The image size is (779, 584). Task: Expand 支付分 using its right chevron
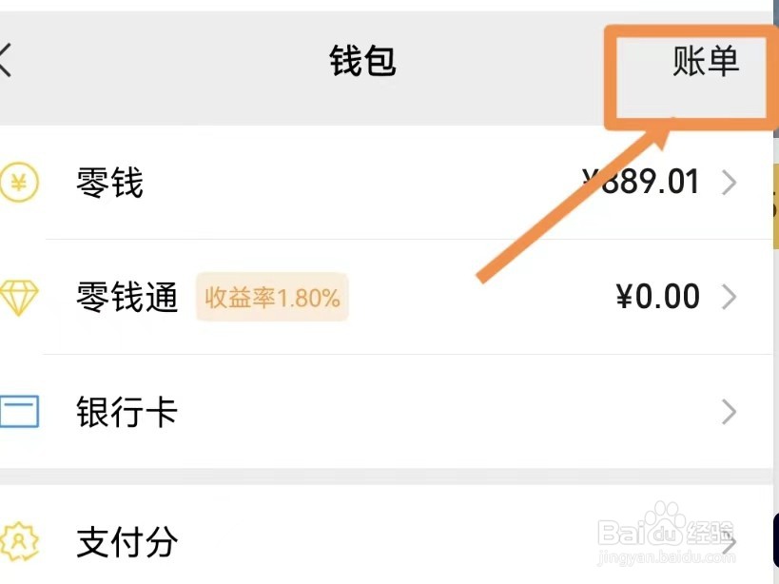729,542
